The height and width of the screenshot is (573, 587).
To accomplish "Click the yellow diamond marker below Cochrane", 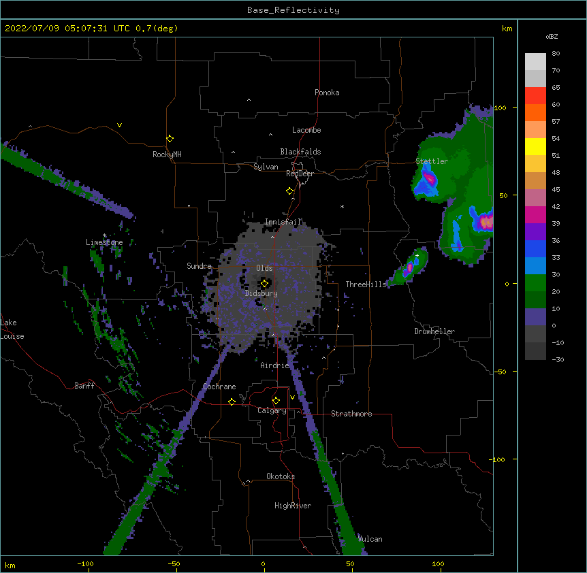I will [232, 402].
